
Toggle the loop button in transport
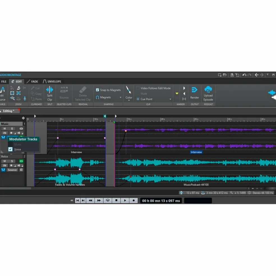tap(107, 201)
